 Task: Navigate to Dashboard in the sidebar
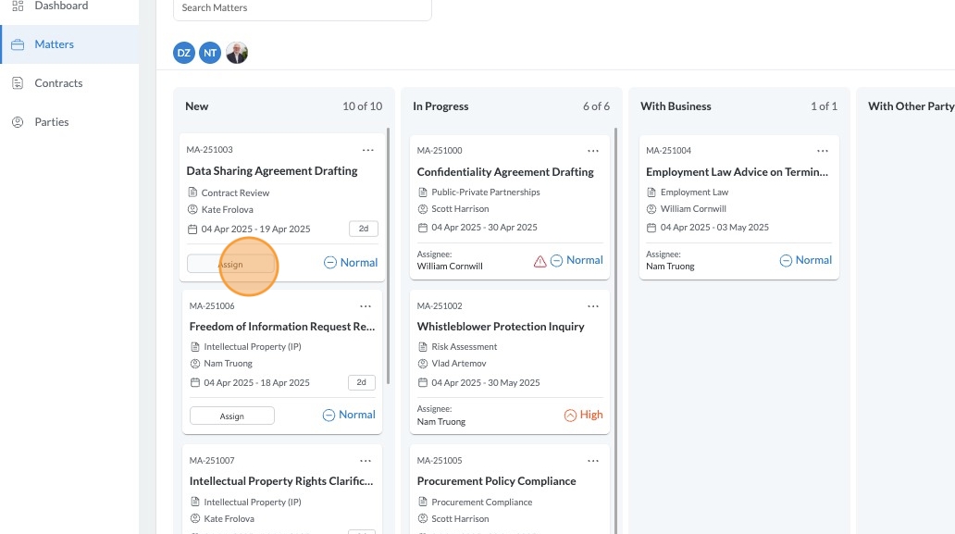[61, 6]
